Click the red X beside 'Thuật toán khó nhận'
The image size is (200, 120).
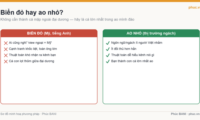[6, 55]
